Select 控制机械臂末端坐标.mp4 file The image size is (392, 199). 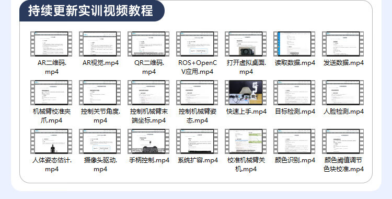pos(148,93)
